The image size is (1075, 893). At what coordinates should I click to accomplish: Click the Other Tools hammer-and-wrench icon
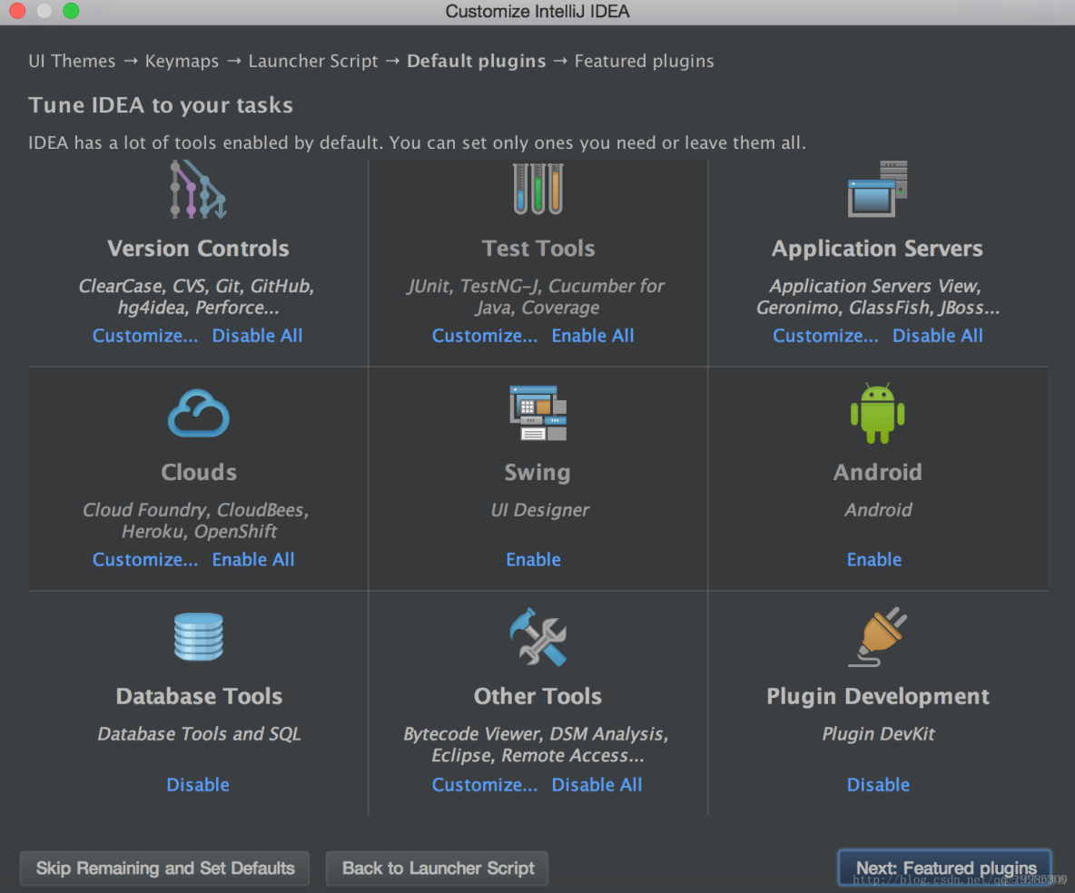tap(537, 637)
